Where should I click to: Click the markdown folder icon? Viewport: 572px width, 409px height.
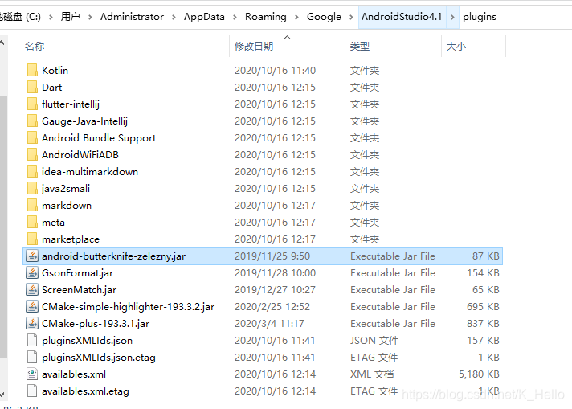point(32,205)
